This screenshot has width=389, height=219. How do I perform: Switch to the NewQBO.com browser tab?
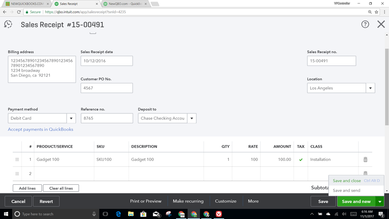[125, 4]
